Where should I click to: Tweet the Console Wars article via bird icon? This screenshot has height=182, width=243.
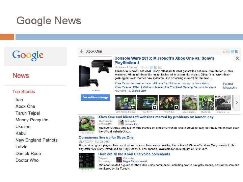tap(151, 67)
